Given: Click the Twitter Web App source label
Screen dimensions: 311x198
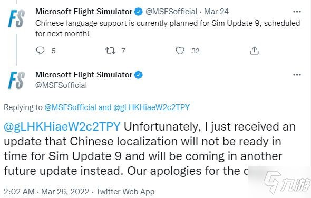Looking at the screenshot, I should (x=125, y=192).
